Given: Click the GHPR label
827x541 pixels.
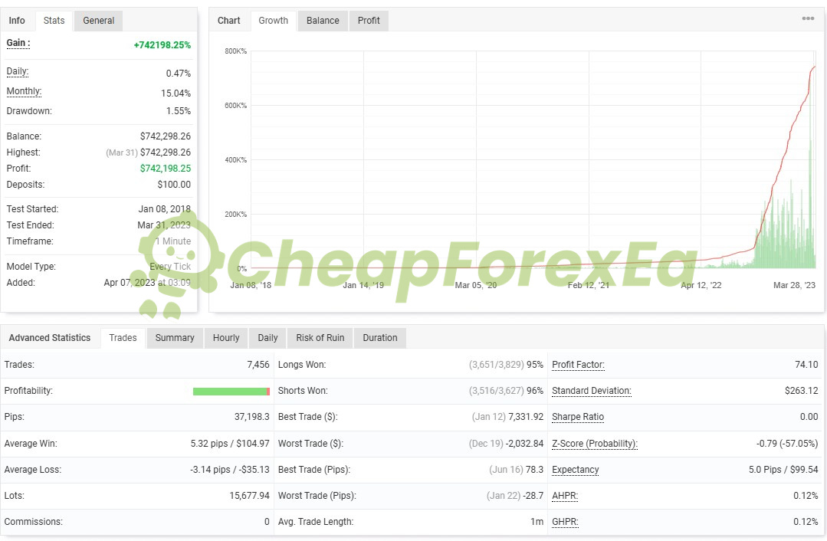Looking at the screenshot, I should tap(565, 522).
